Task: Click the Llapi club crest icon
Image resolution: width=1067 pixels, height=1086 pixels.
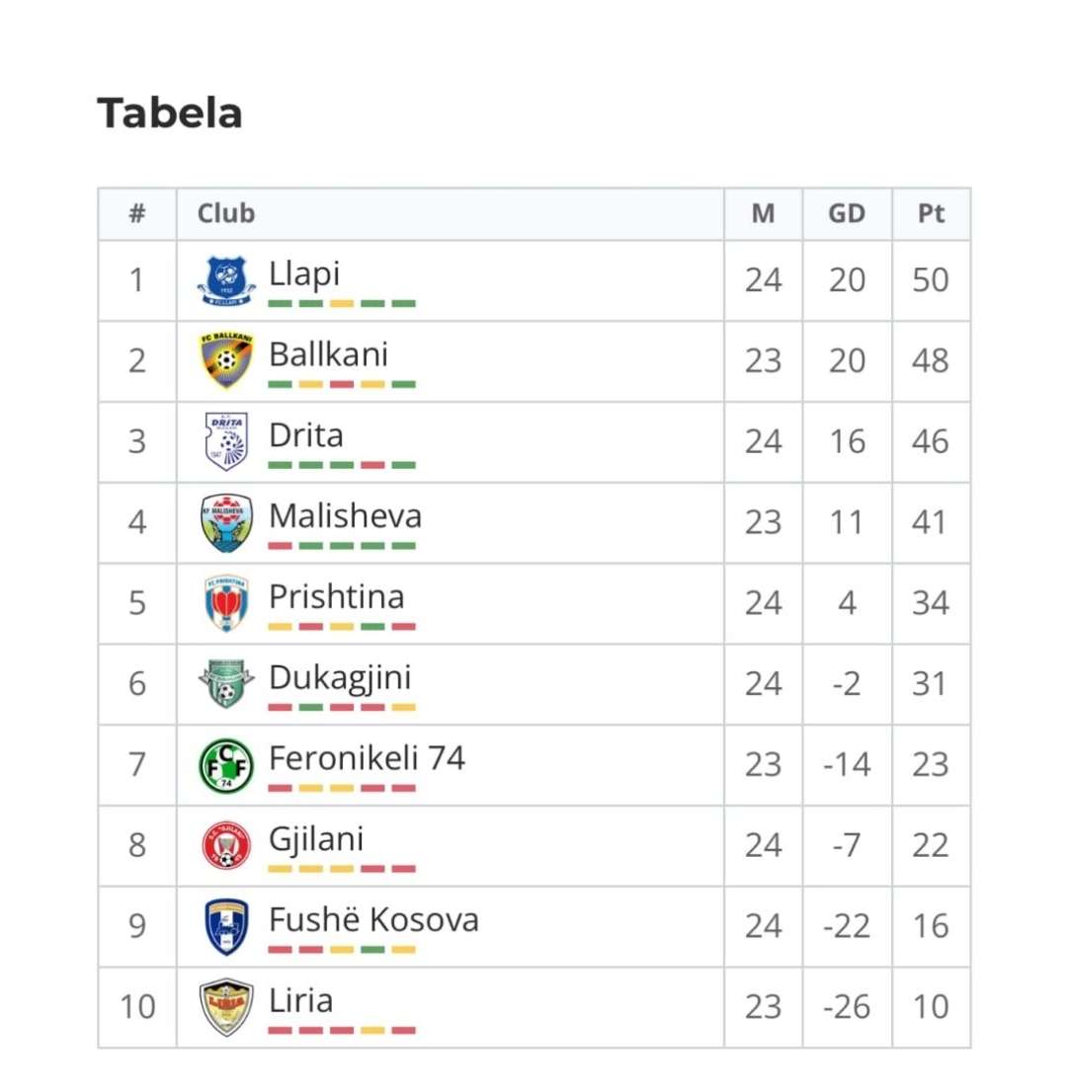Action: (x=226, y=280)
